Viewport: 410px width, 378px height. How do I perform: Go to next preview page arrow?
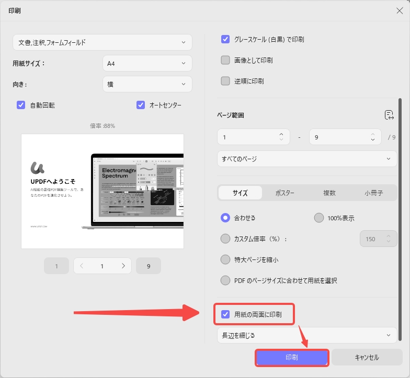(x=123, y=266)
